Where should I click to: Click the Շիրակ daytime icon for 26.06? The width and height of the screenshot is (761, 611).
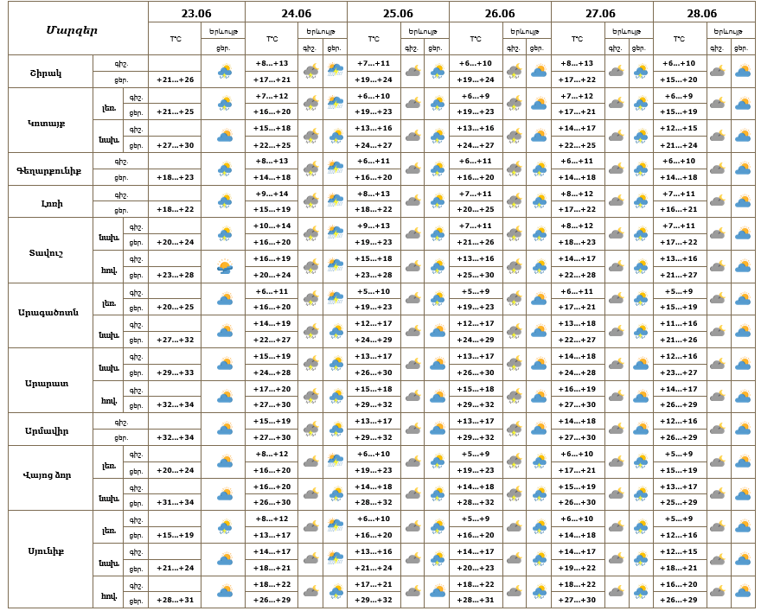pos(539,72)
